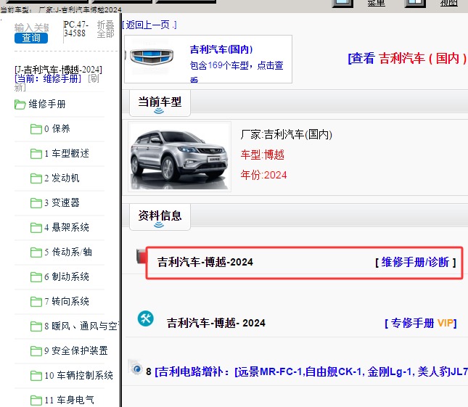Expand the 6 制动系统 tree item

pyautogui.click(x=67, y=276)
